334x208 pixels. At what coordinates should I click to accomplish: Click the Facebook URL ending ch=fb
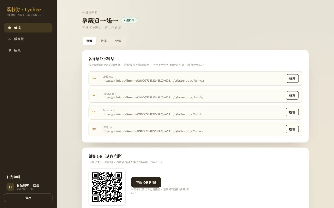153,114
